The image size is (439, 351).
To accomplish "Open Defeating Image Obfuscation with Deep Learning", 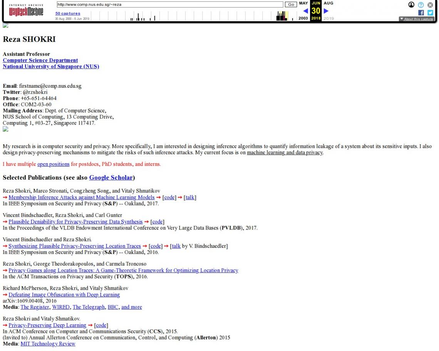I will click(64, 295).
